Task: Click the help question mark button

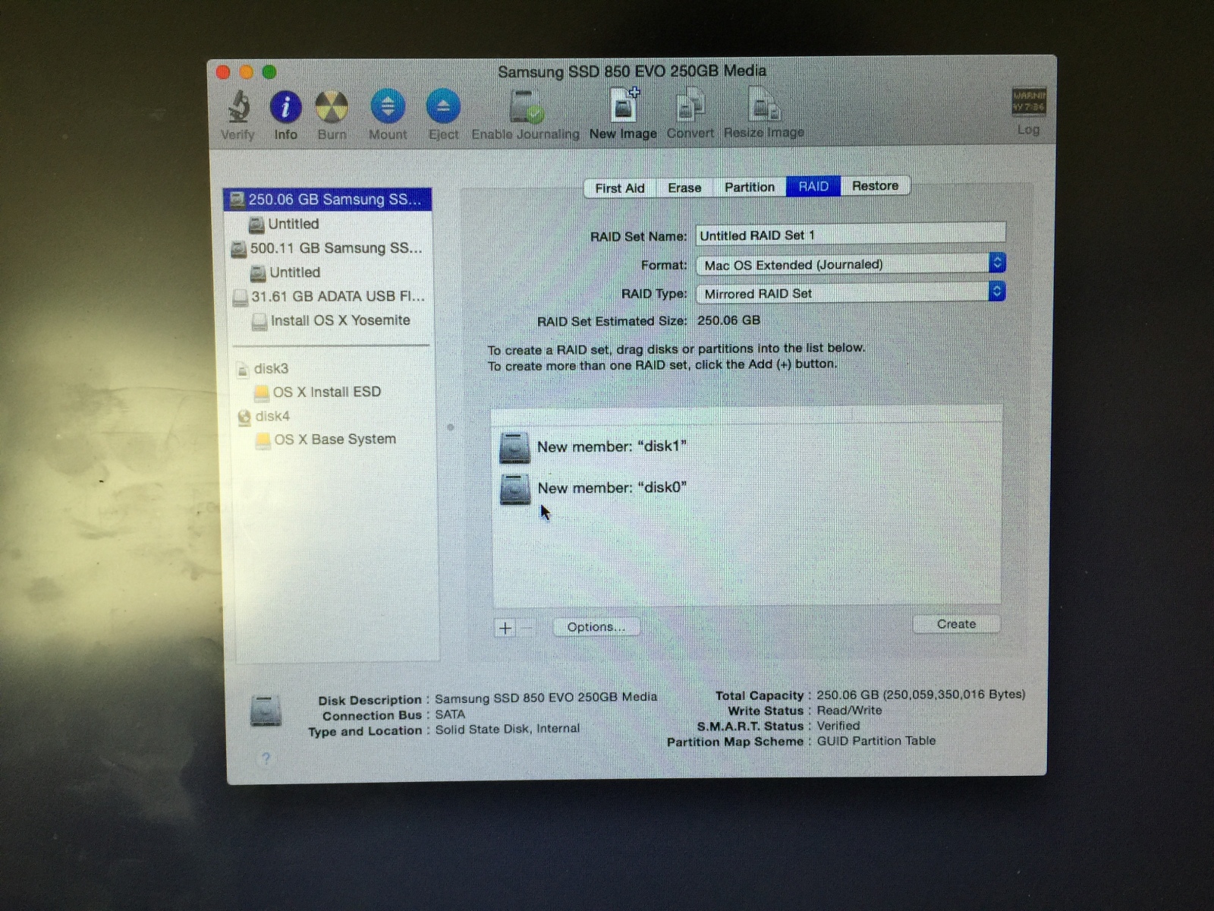Action: pyautogui.click(x=266, y=758)
